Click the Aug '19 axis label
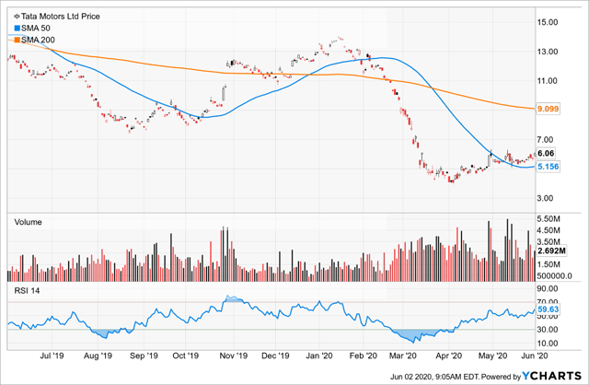Viewport: 589px width, 385px height. click(98, 356)
